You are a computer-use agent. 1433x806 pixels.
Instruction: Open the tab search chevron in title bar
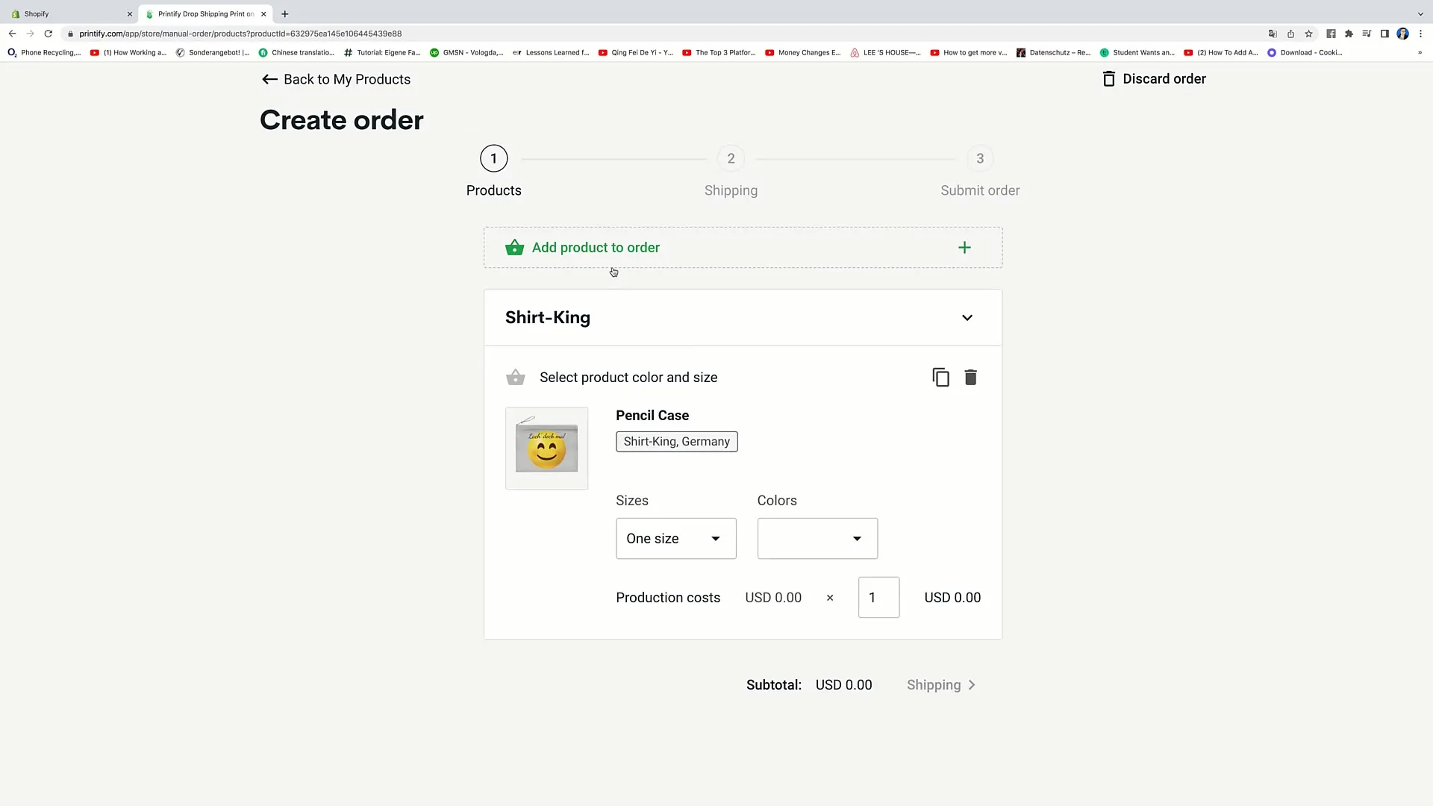[x=1420, y=14]
